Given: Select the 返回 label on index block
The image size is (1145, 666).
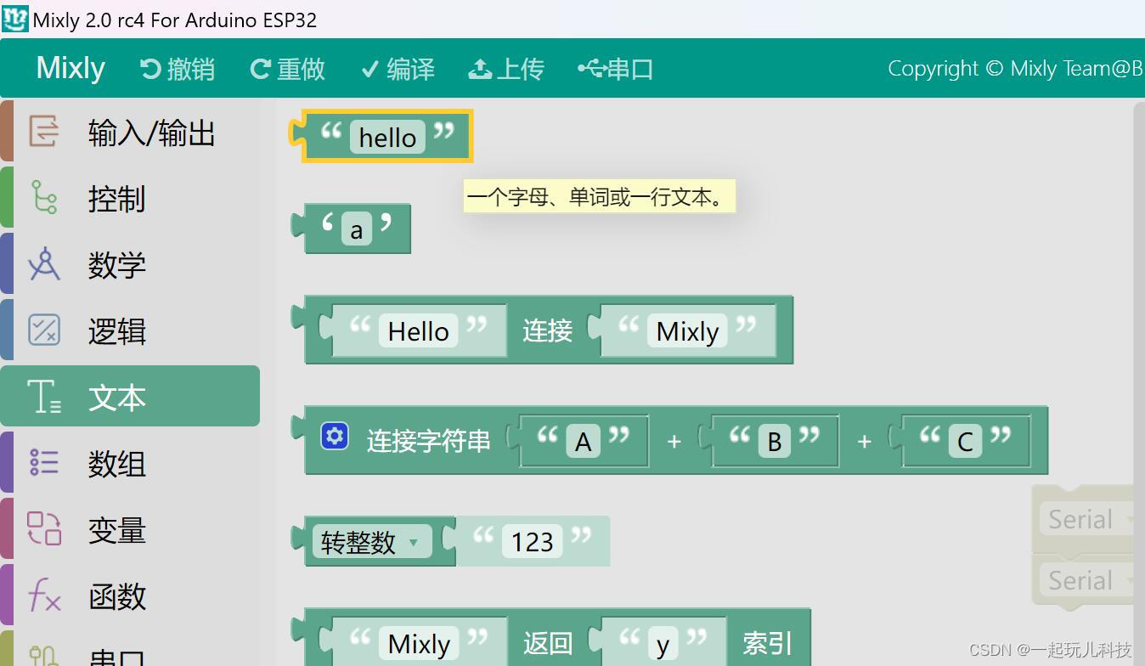Looking at the screenshot, I should click(x=547, y=643).
